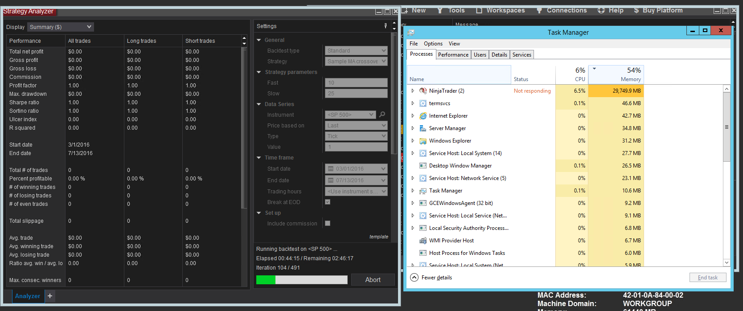Sort processes by Memory column

[x=616, y=74]
